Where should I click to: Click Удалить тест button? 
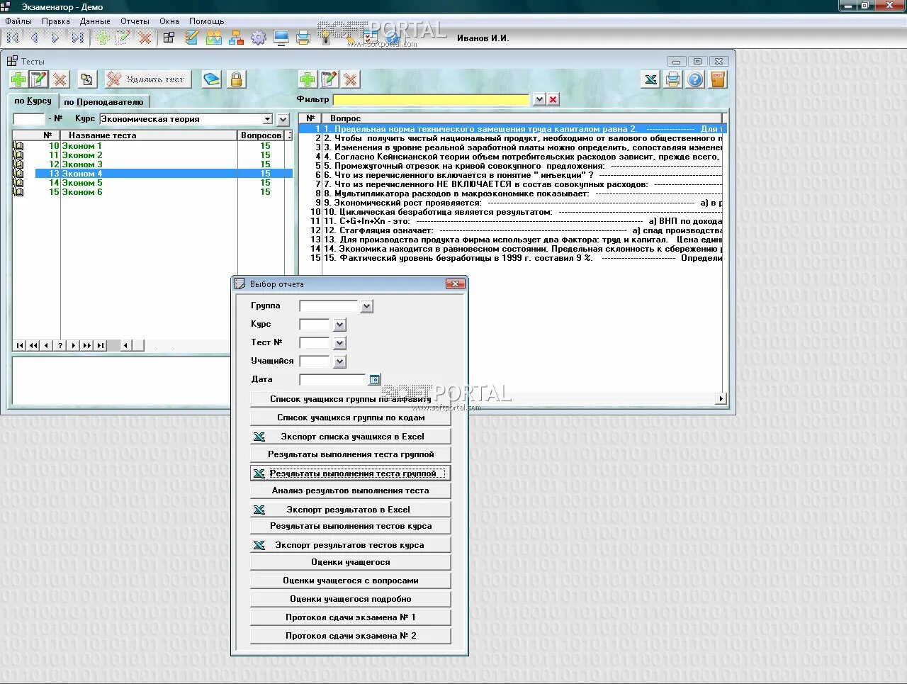pos(148,79)
